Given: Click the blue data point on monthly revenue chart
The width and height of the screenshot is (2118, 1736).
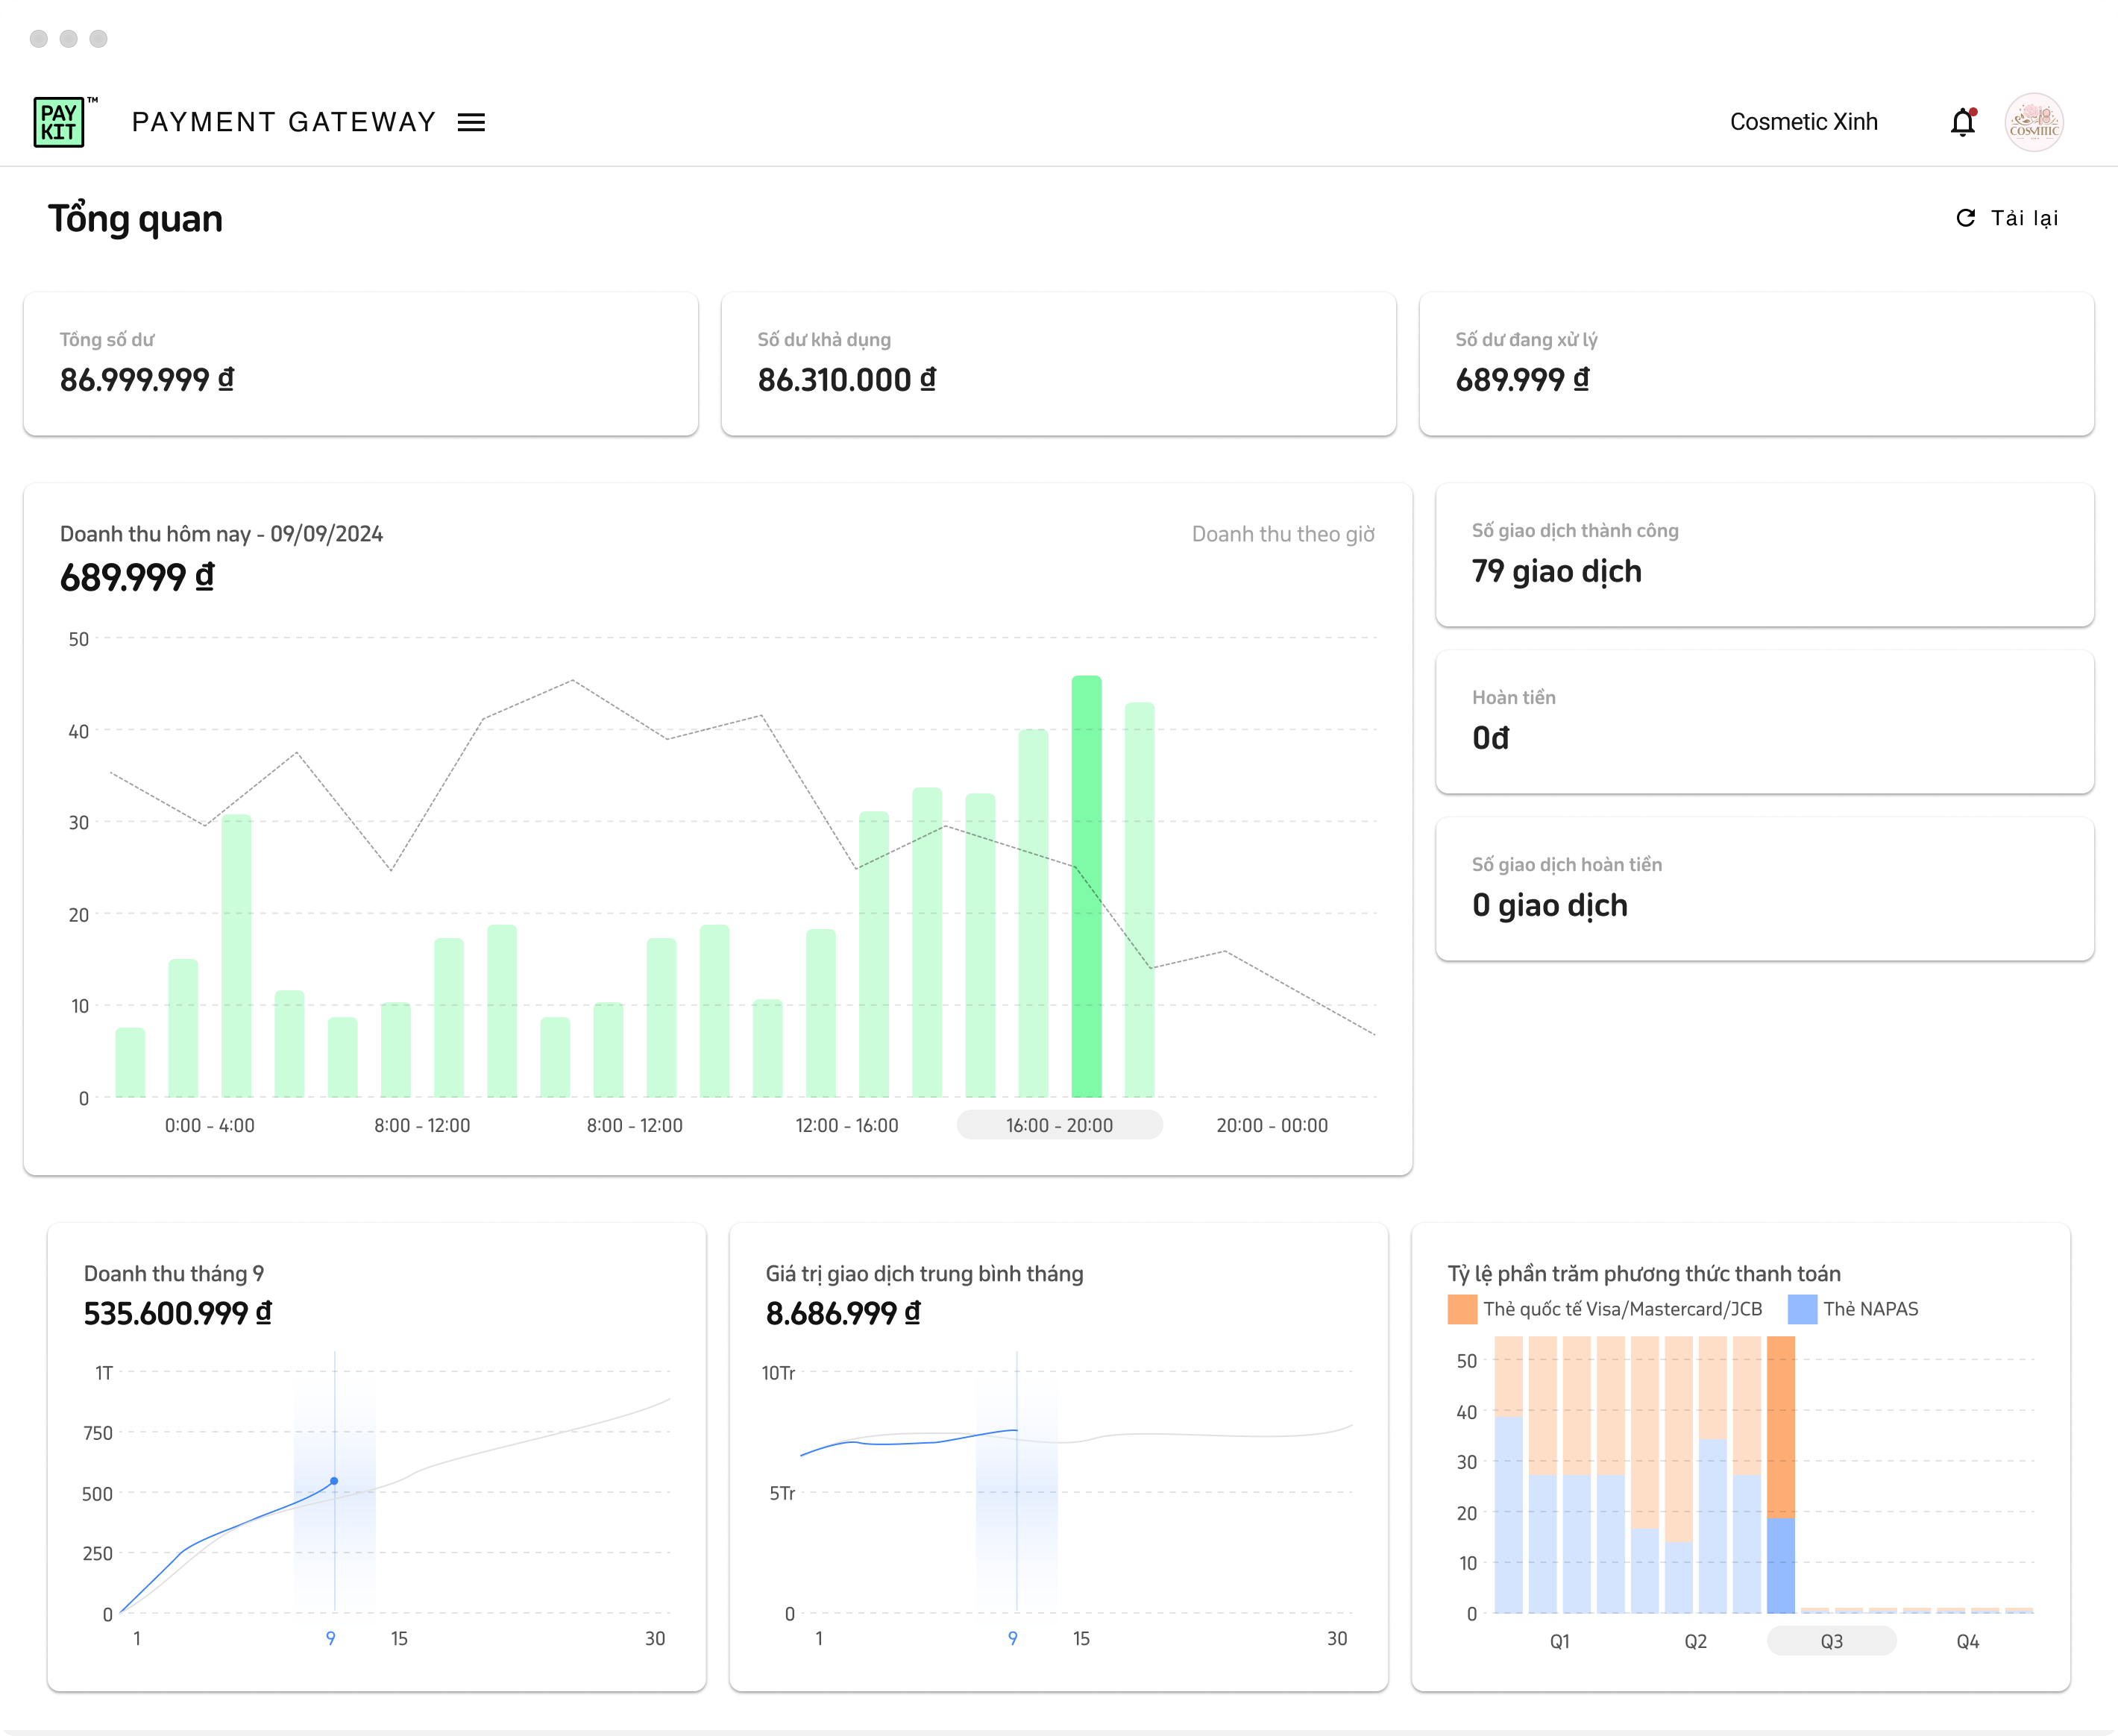Looking at the screenshot, I should [334, 1481].
